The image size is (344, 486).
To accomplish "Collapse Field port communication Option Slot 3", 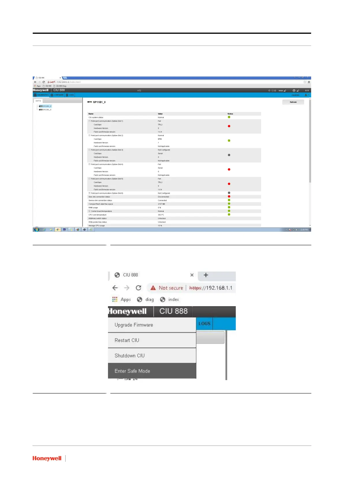I will point(90,150).
